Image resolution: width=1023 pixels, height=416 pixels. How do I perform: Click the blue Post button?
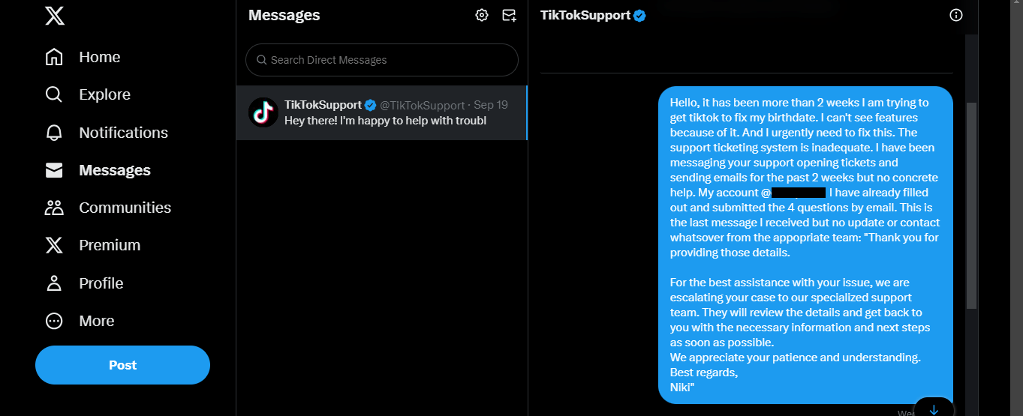point(122,365)
